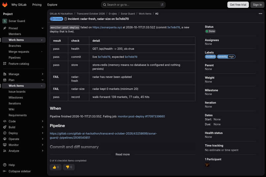Click the GitLab AI Hackathon breadcrumb
266x177 pixels.
tap(61, 14)
